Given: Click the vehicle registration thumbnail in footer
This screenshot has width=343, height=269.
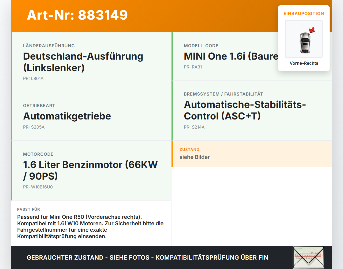Looking at the screenshot, I should pyautogui.click(x=308, y=257).
